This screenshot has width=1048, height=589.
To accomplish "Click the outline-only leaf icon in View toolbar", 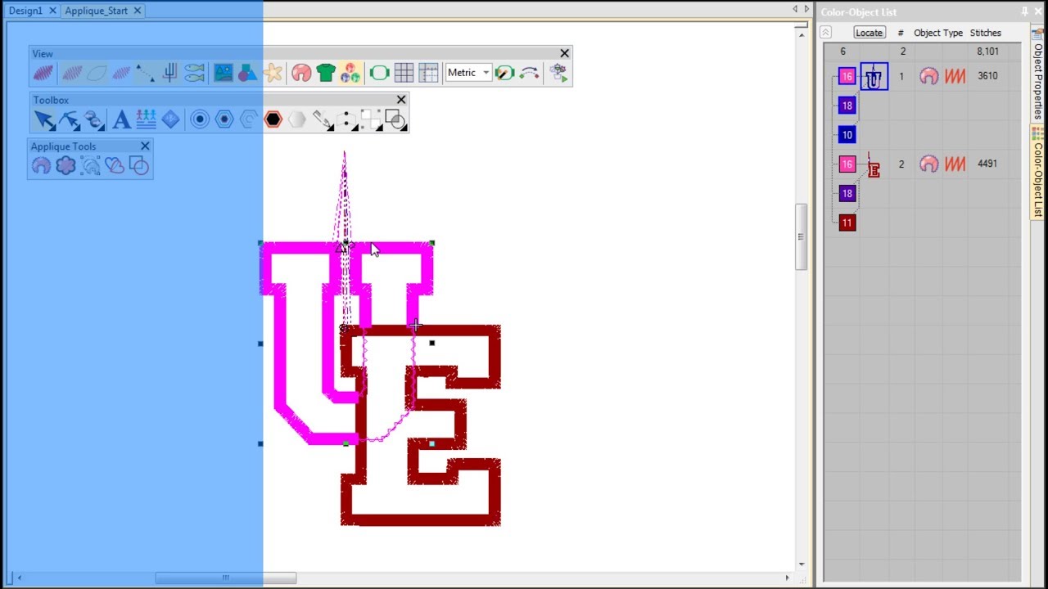I will point(97,74).
